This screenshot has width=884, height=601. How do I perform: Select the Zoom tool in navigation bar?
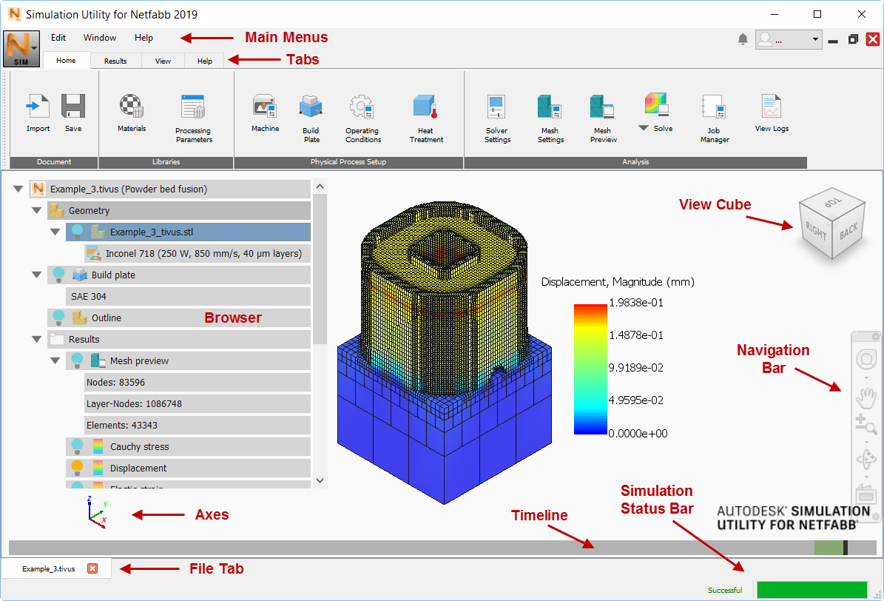click(866, 424)
